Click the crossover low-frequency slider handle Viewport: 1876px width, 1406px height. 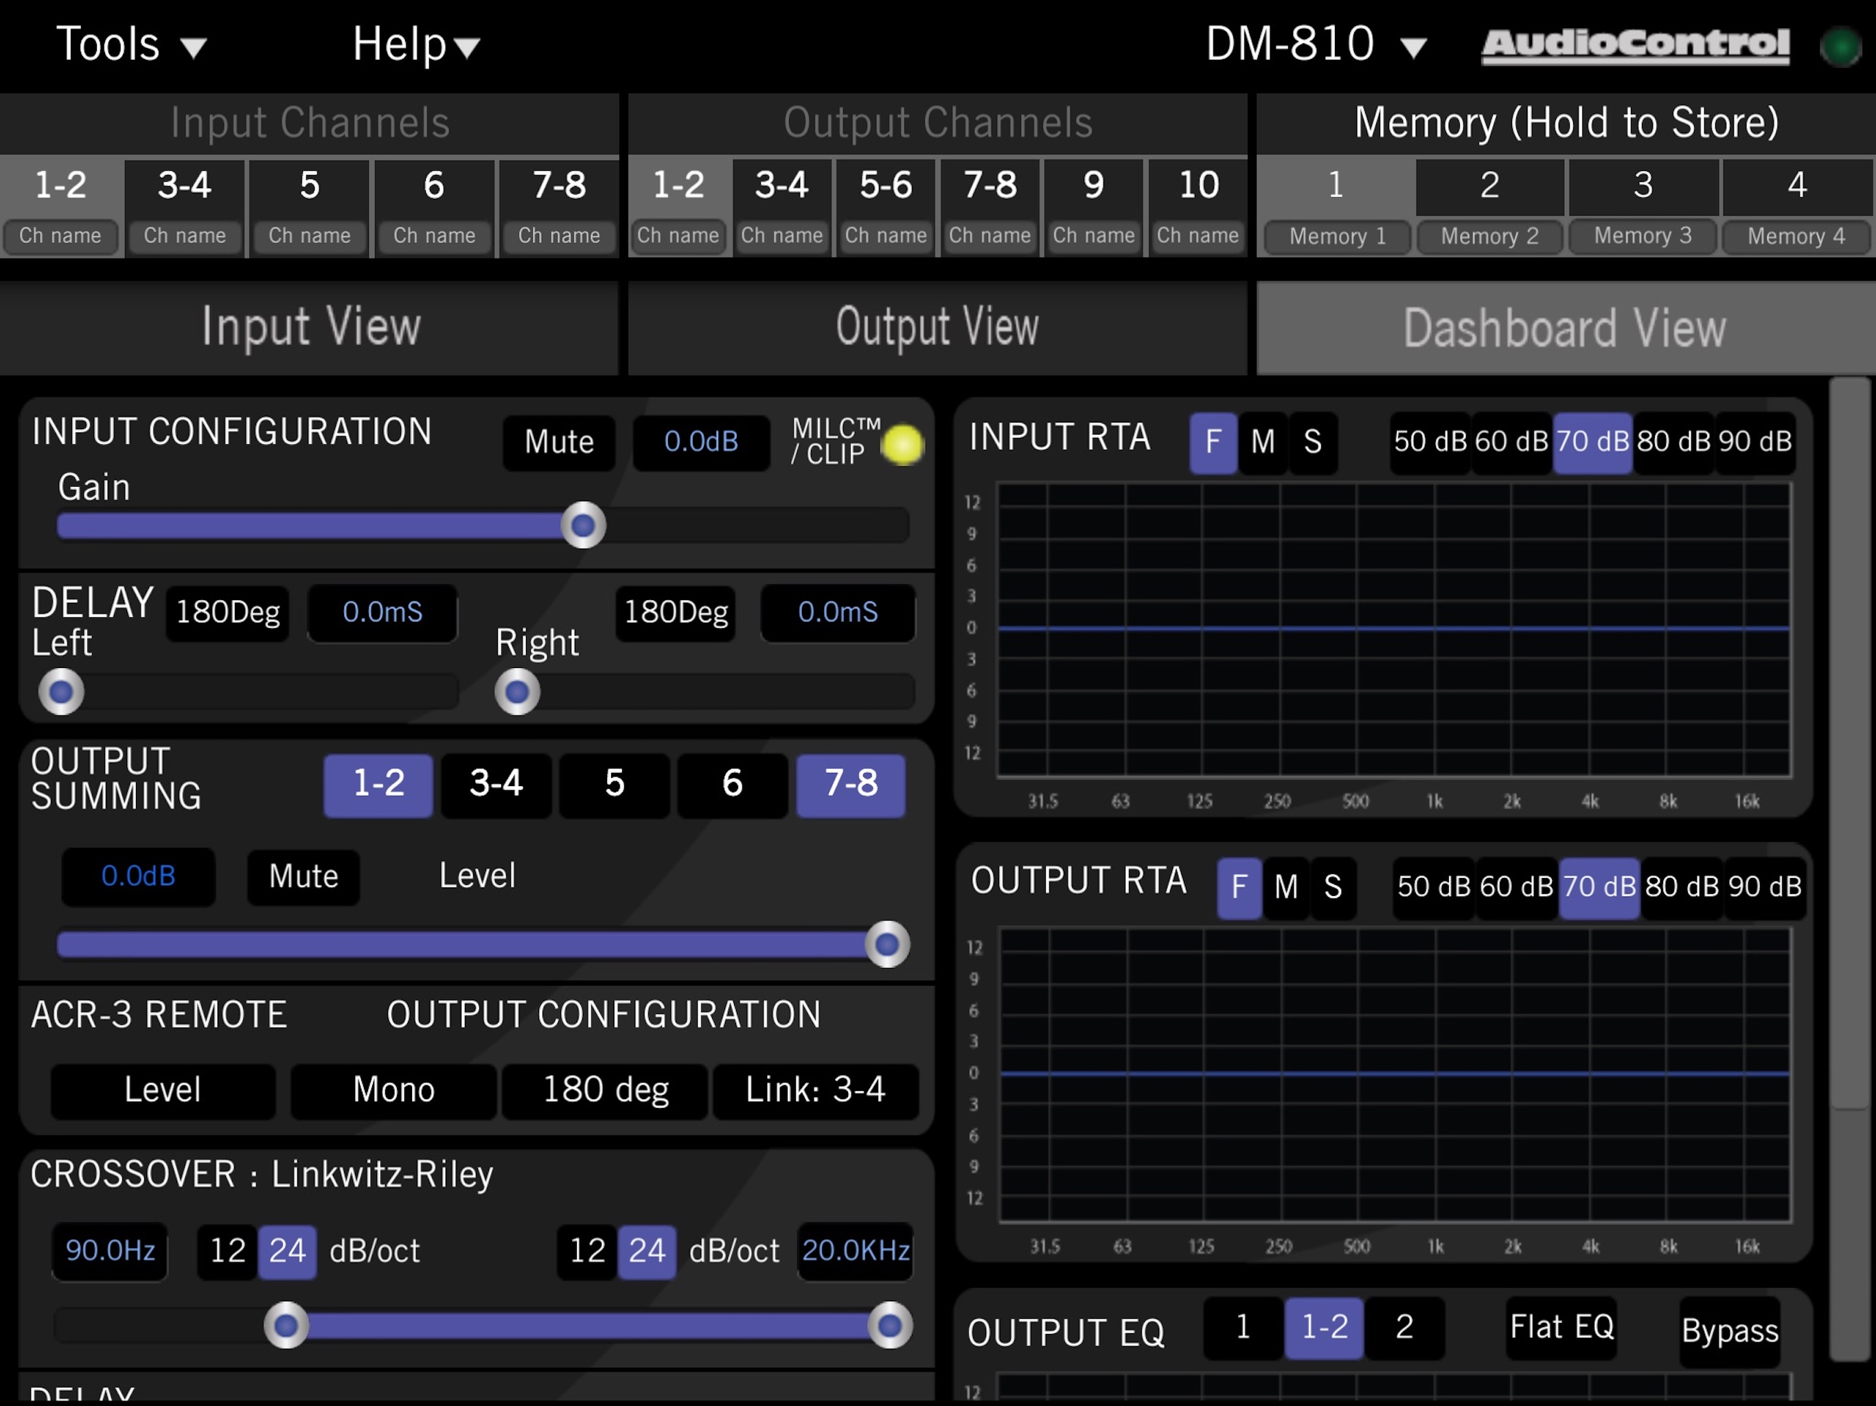pos(286,1324)
